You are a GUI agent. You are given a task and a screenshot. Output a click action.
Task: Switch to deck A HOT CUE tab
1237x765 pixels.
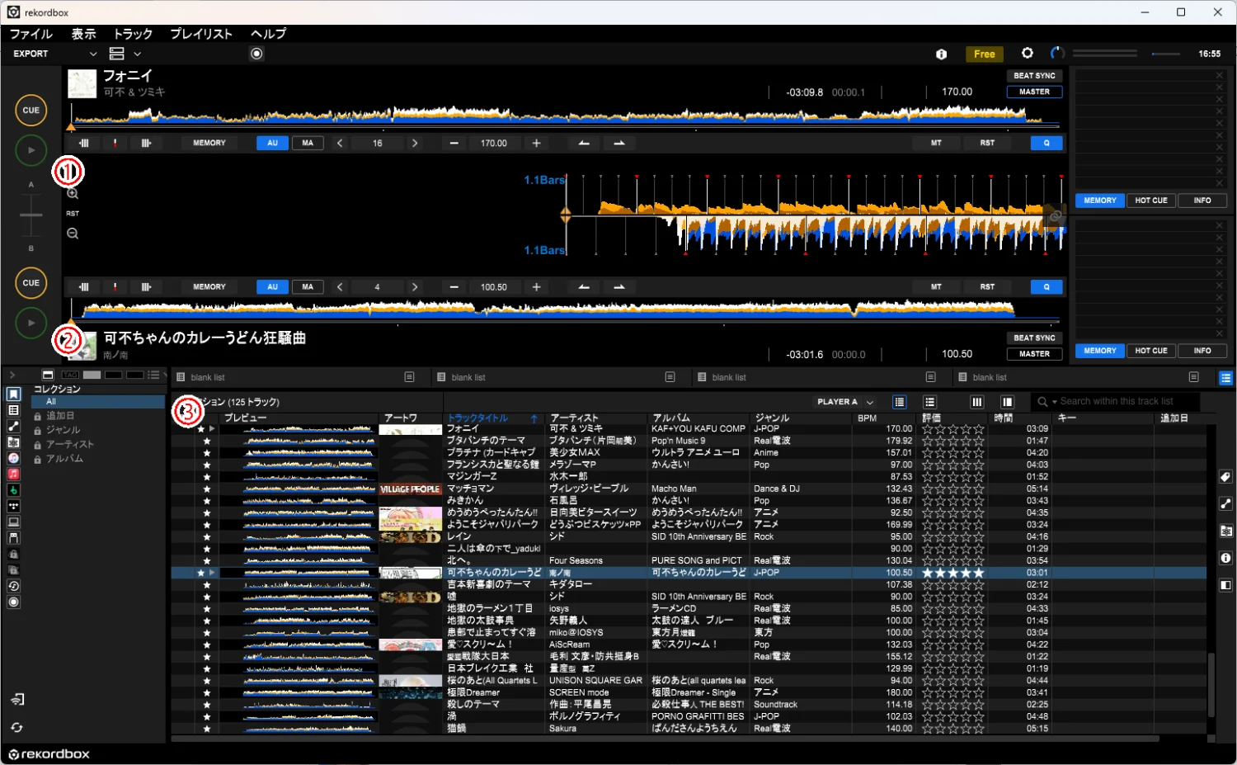tap(1150, 201)
